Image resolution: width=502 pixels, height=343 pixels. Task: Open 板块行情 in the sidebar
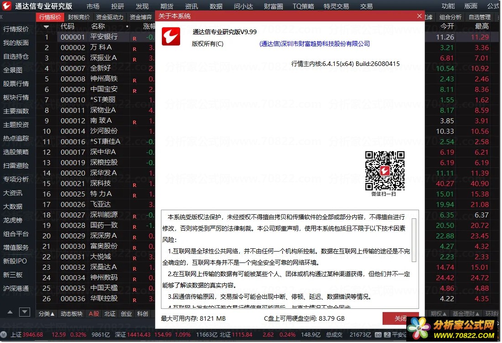click(x=16, y=97)
